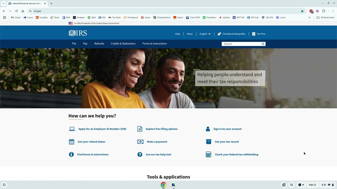Open the Pay menu
Viewport: 337px width, 189px height.
pos(85,44)
